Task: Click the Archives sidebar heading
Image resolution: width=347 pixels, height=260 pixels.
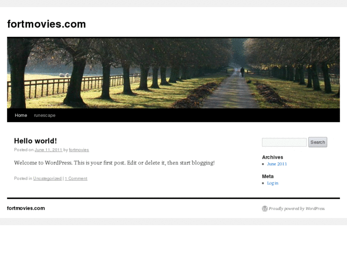Action: [x=273, y=157]
